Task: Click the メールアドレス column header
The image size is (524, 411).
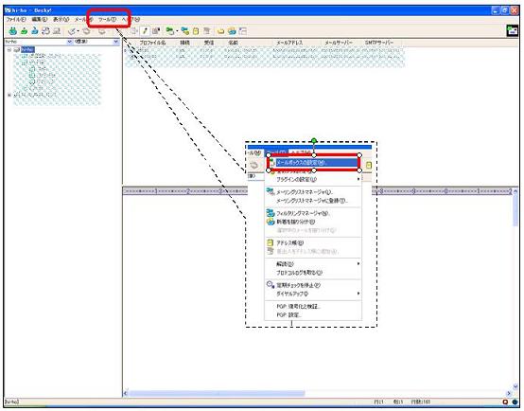Action: tap(289, 43)
